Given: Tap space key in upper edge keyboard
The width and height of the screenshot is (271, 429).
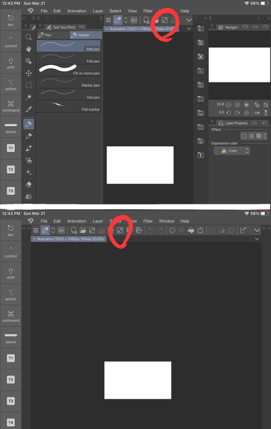Looking at the screenshot, I should (11, 127).
